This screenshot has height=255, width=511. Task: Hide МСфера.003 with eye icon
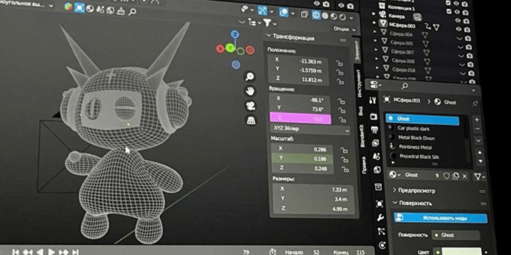pyautogui.click(x=459, y=29)
